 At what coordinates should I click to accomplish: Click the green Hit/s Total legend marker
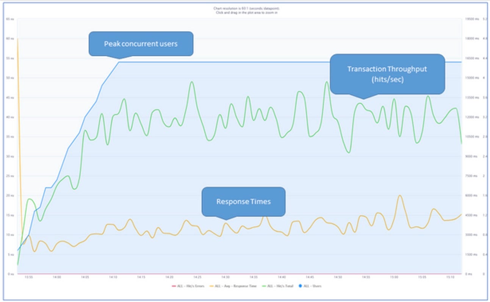tap(264, 286)
